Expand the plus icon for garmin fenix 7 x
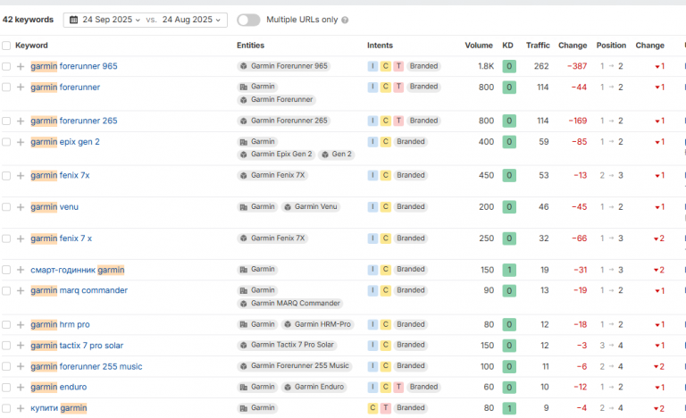 point(21,238)
